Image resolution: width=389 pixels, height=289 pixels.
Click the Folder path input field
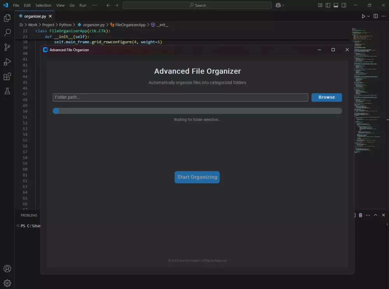coord(180,97)
